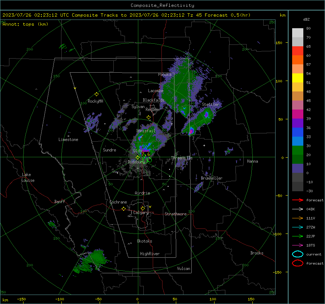
Task: Click the strong storm cell southwest of Stettler
Action: (191, 131)
